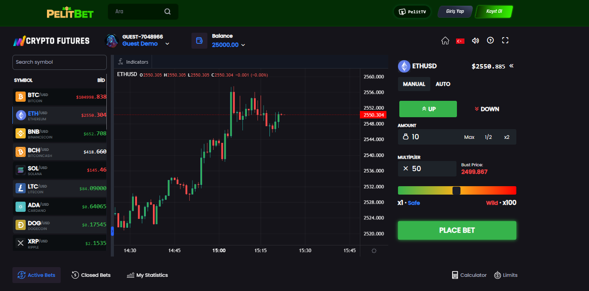Click the BİD column header
The image size is (589, 291).
(101, 80)
